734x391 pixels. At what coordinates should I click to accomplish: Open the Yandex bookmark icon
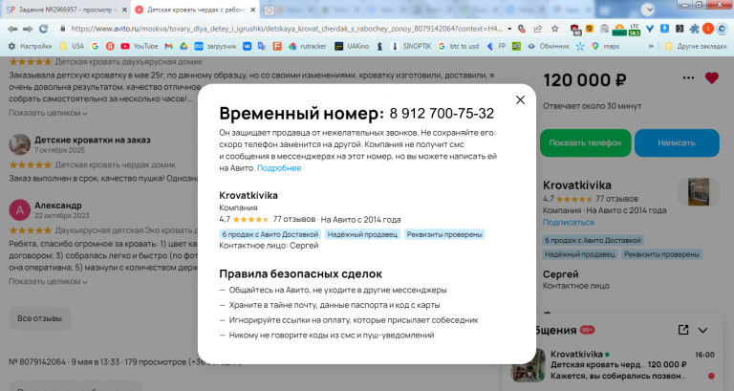tap(110, 46)
